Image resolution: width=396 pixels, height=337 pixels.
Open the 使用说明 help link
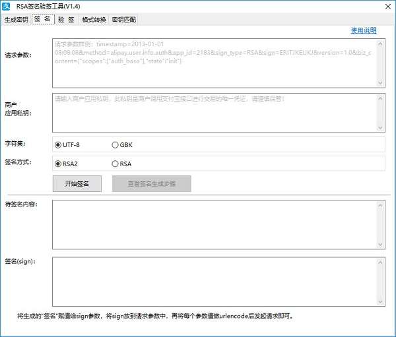364,30
